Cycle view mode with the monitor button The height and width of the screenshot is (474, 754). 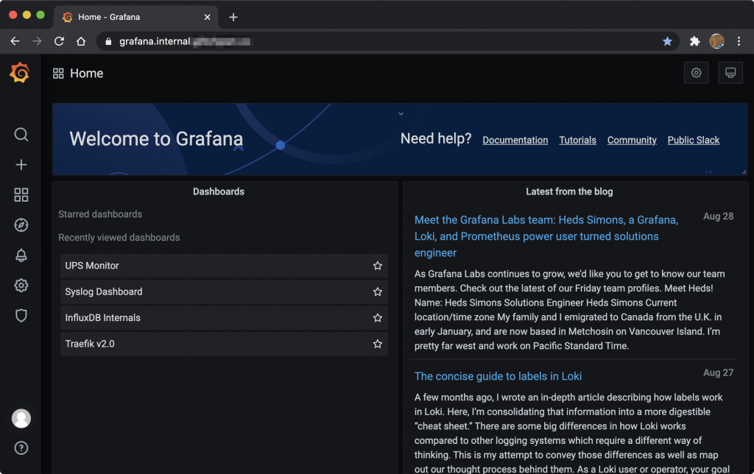[x=730, y=73]
